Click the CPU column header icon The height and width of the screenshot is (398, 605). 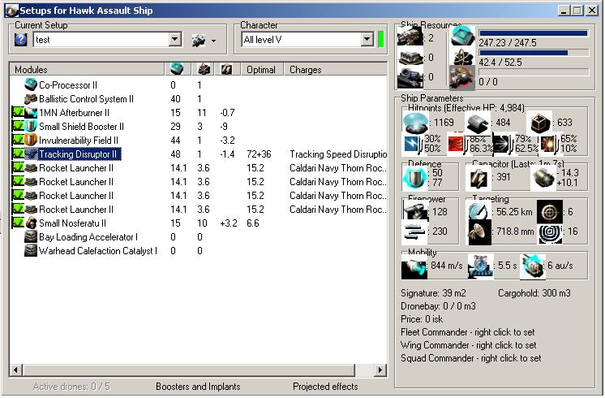coord(177,69)
